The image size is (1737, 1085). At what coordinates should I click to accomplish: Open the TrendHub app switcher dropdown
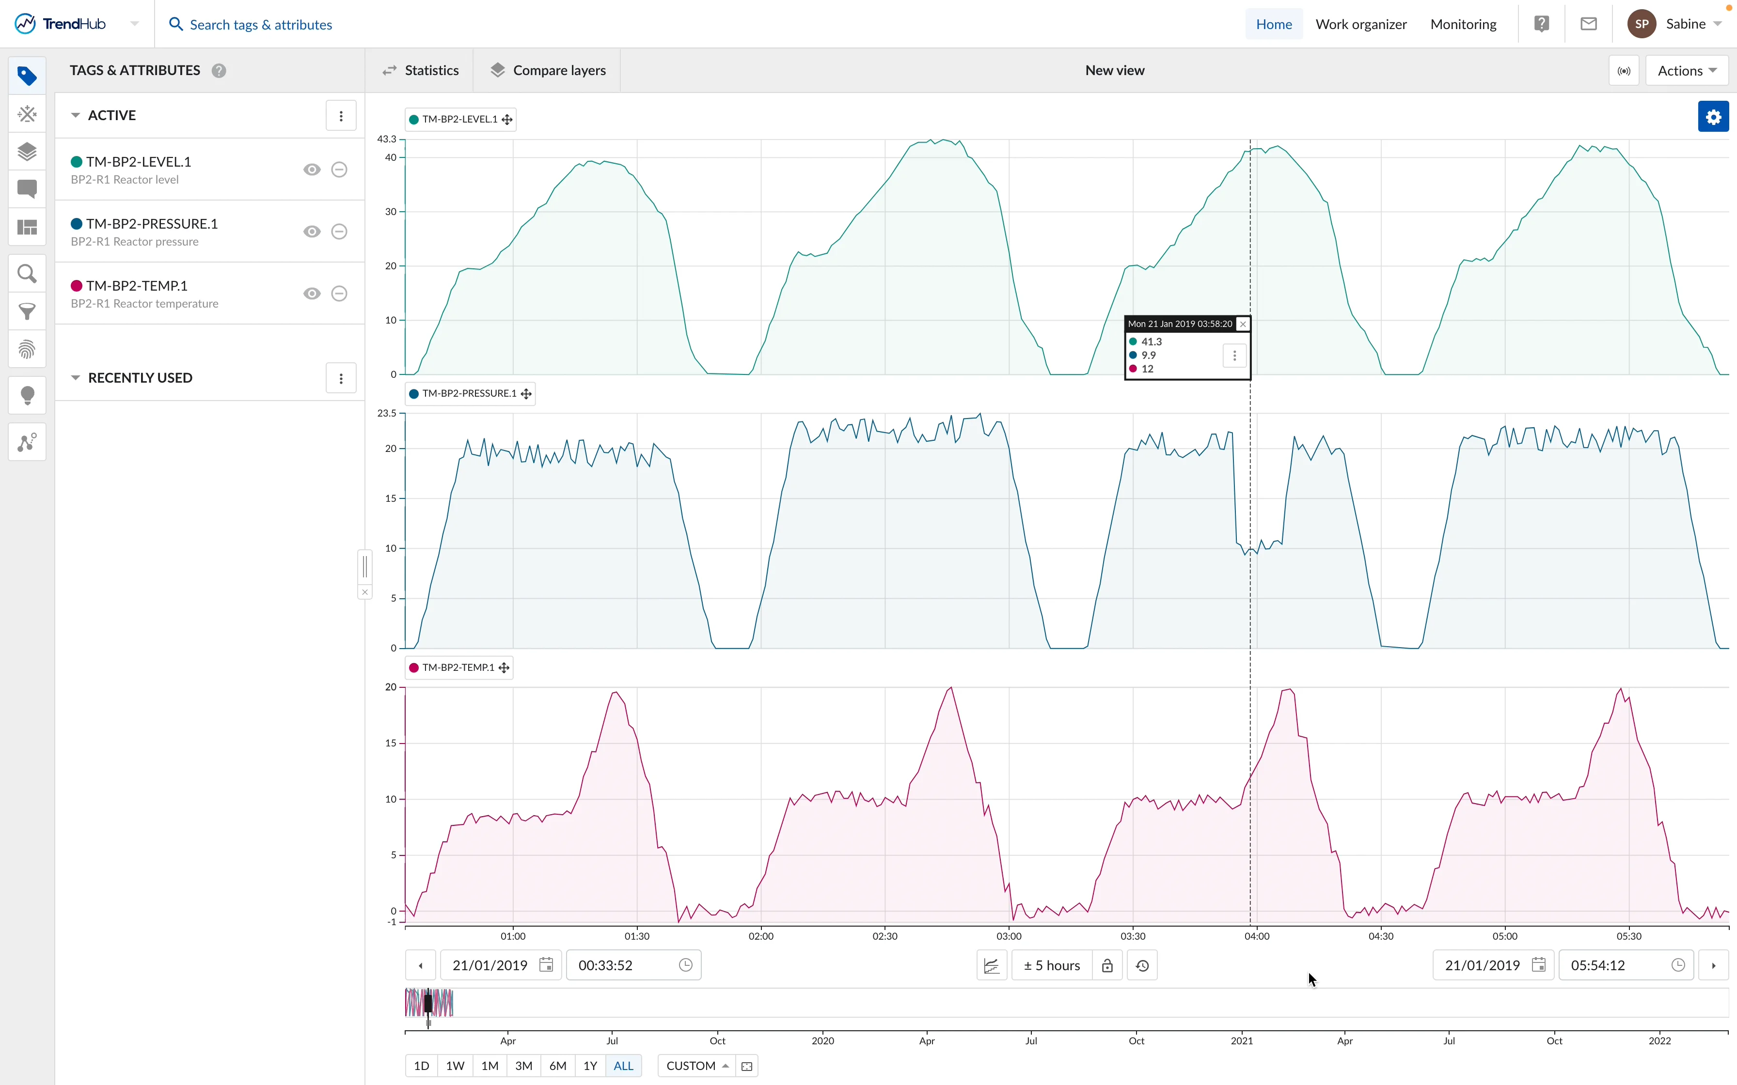(134, 24)
